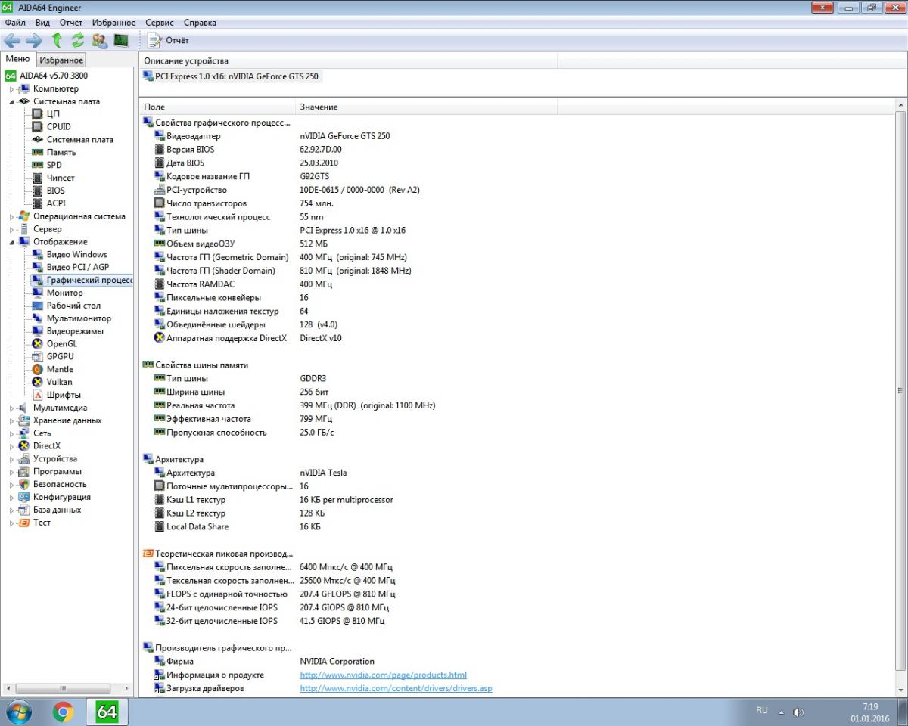908x726 pixels.
Task: Open the Память page in the tree
Action: tap(61, 152)
